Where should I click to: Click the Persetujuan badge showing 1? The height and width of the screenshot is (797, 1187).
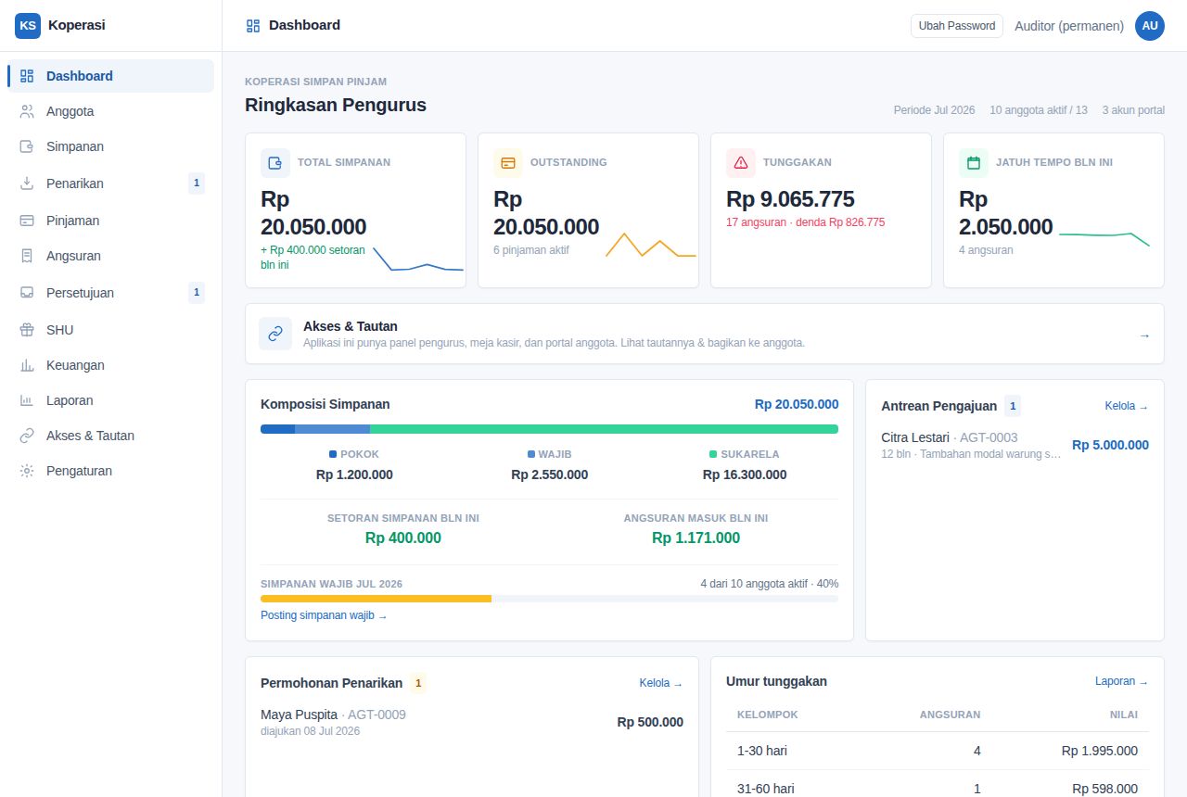(197, 293)
